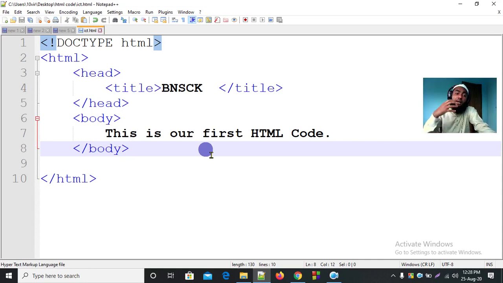
Task: Click the Paste clipboard icon
Action: tap(84, 20)
